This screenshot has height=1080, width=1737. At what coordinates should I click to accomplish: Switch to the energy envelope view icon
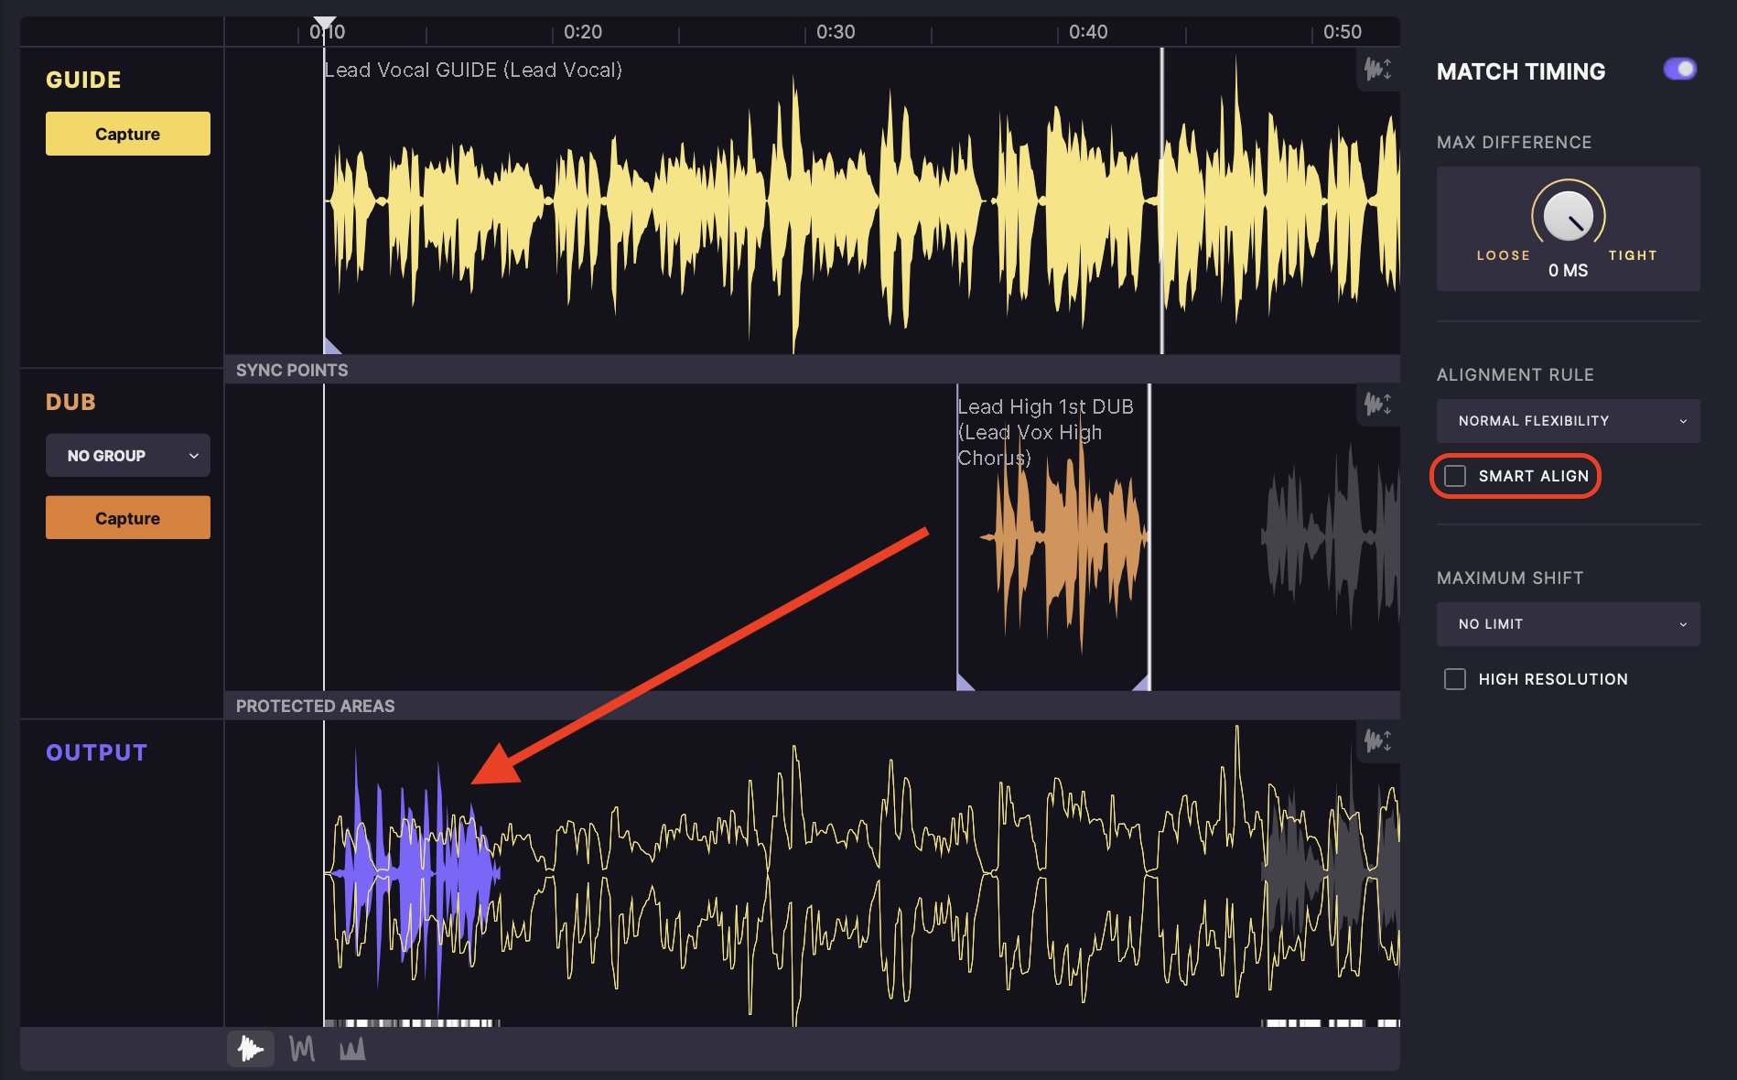352,1049
